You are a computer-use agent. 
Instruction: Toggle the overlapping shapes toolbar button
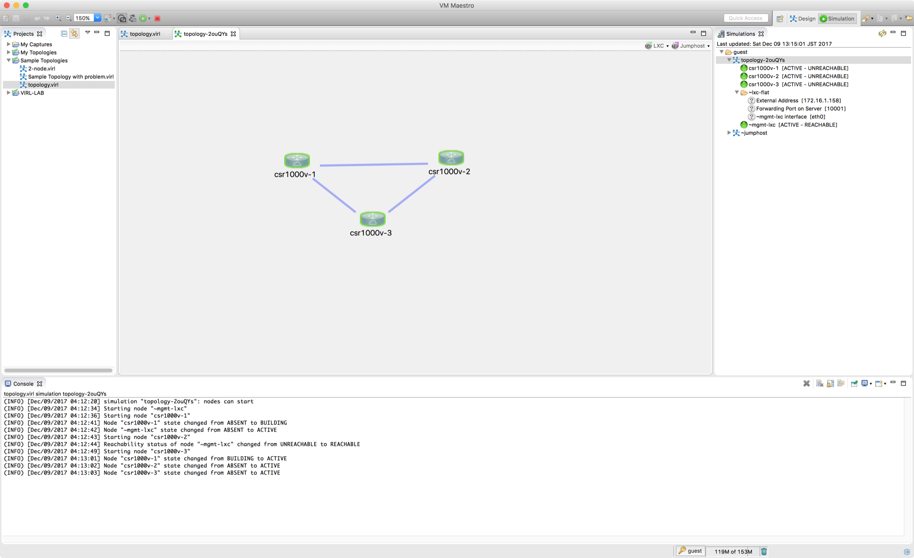122,18
